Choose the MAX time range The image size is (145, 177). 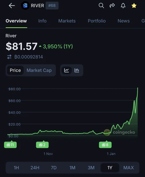[x=129, y=168]
